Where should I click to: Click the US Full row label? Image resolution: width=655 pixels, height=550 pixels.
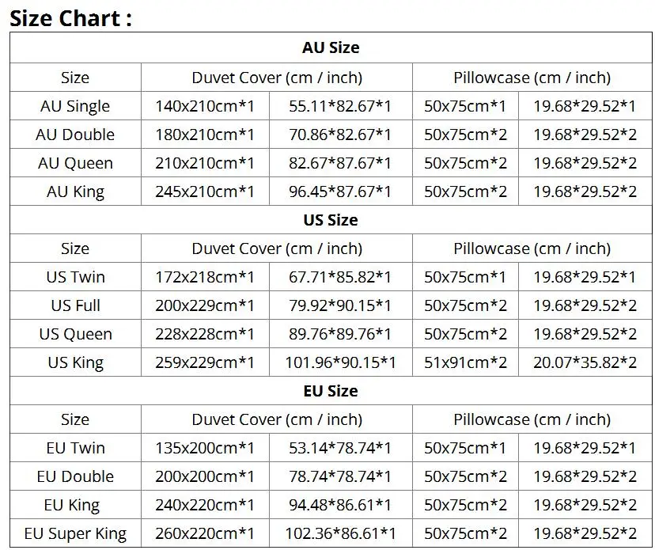pos(75,305)
